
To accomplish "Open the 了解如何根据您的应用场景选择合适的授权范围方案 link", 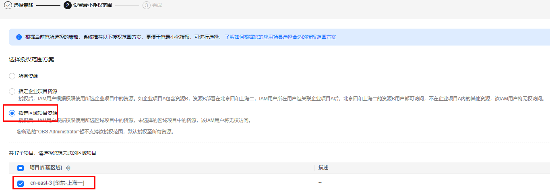I will click(280, 37).
